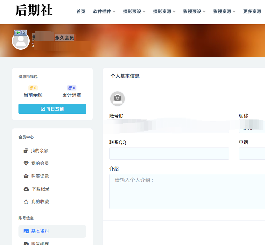Open 我的会员 page
The image size is (265, 245).
click(40, 163)
